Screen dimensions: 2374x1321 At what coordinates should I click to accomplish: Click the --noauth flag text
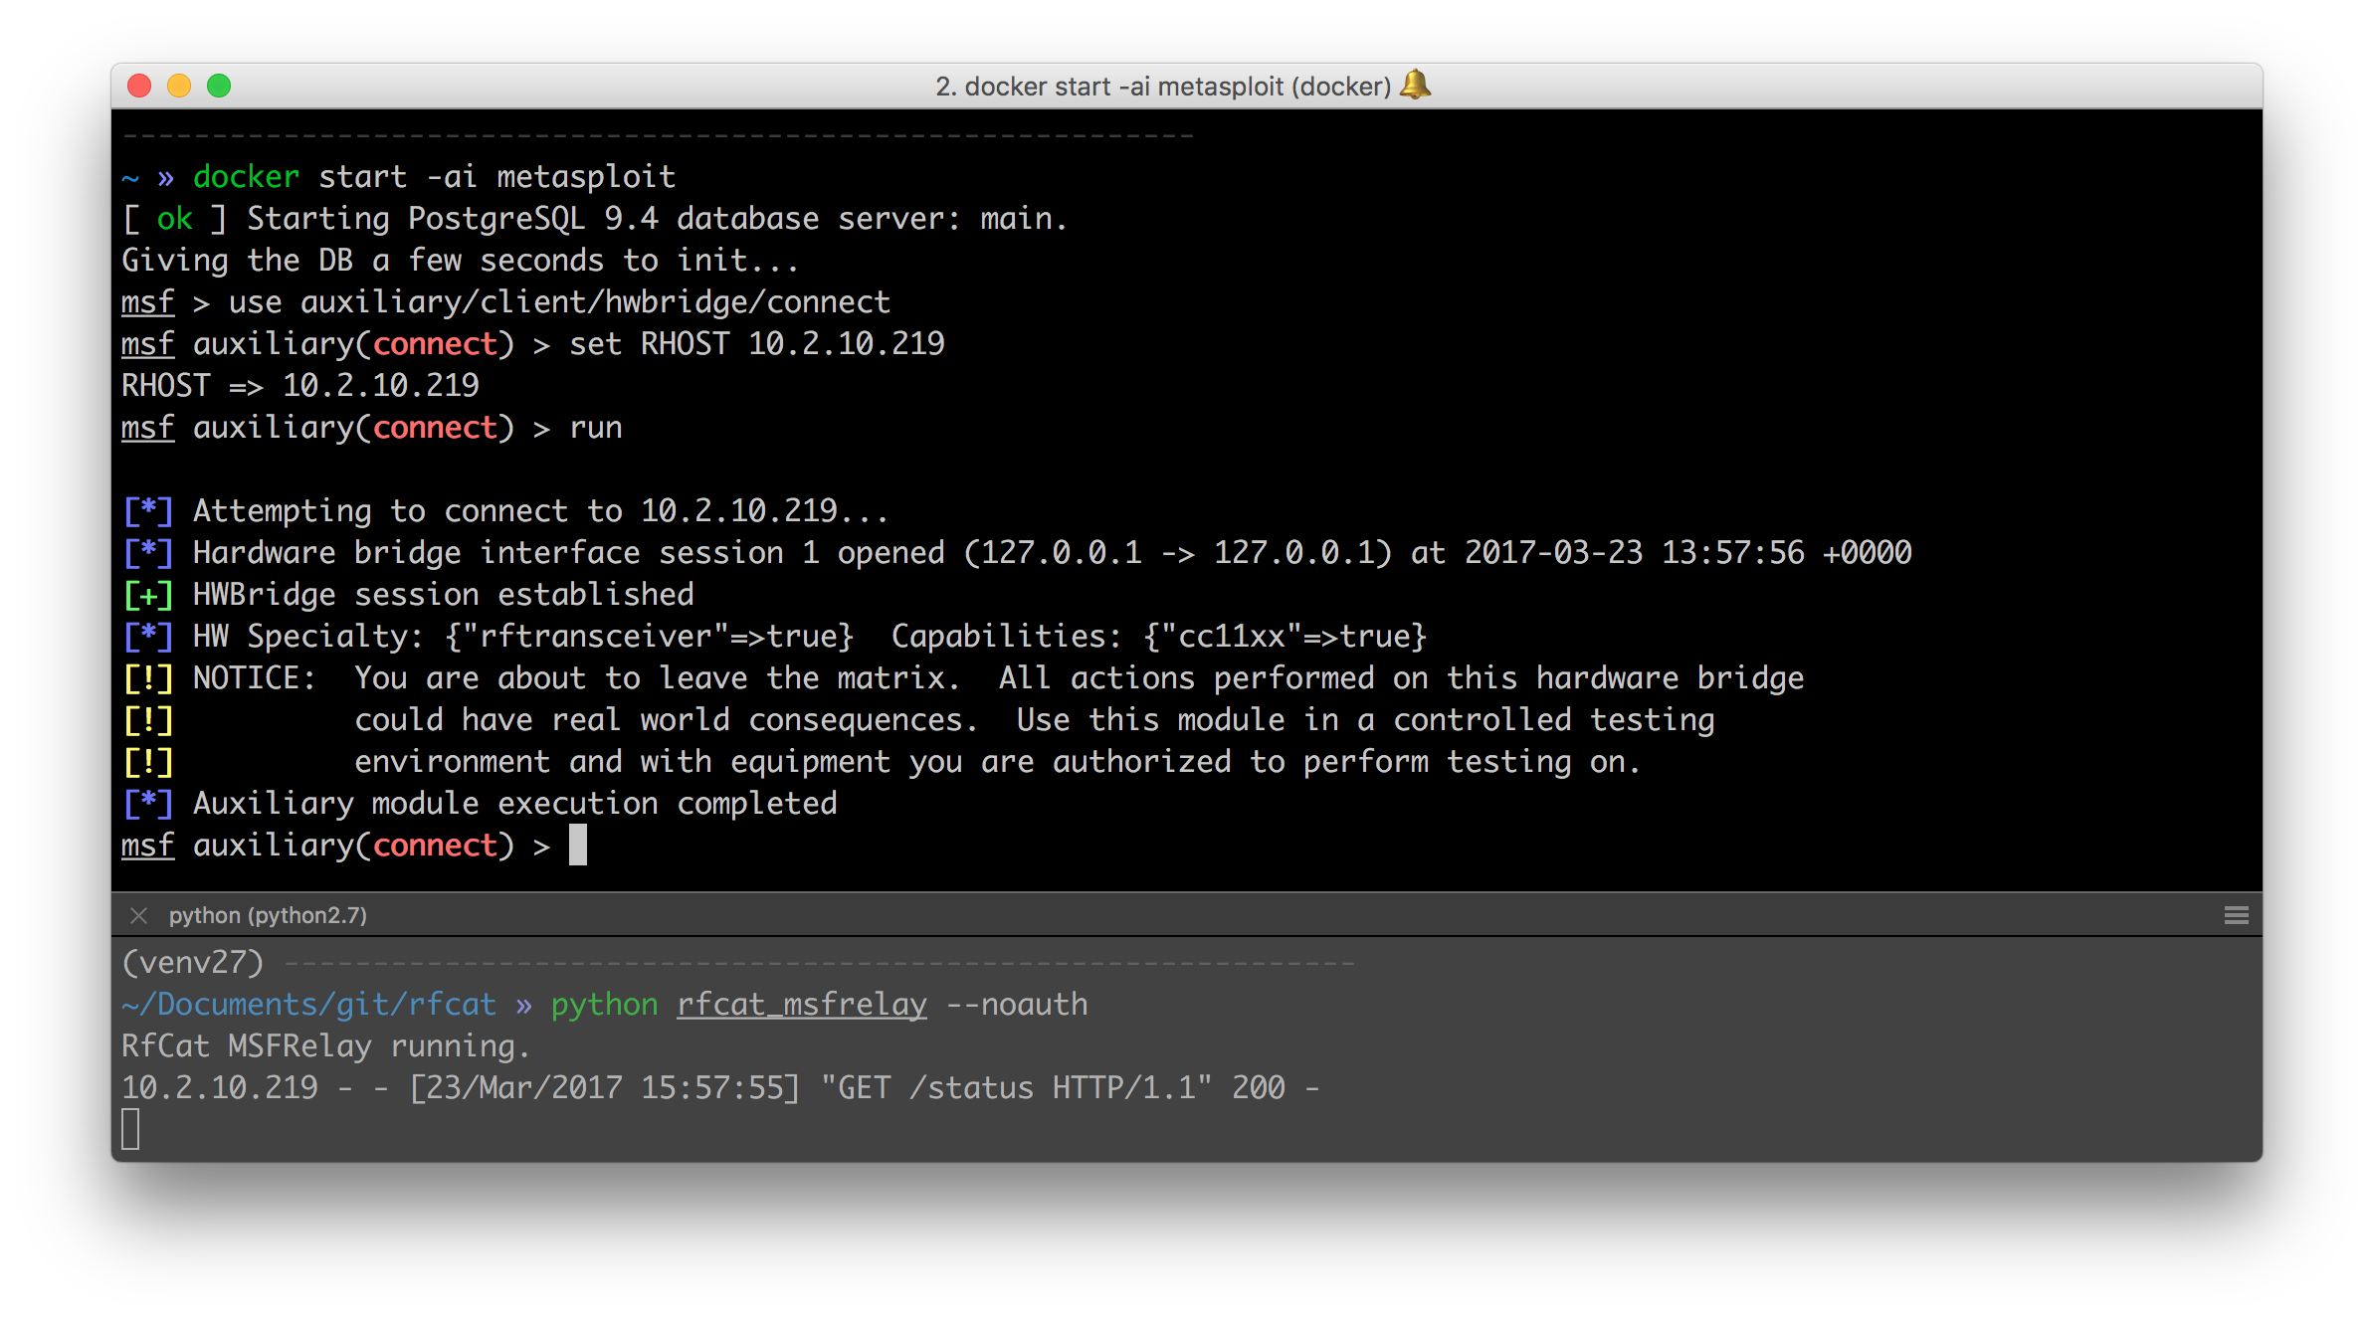pyautogui.click(x=1017, y=1005)
